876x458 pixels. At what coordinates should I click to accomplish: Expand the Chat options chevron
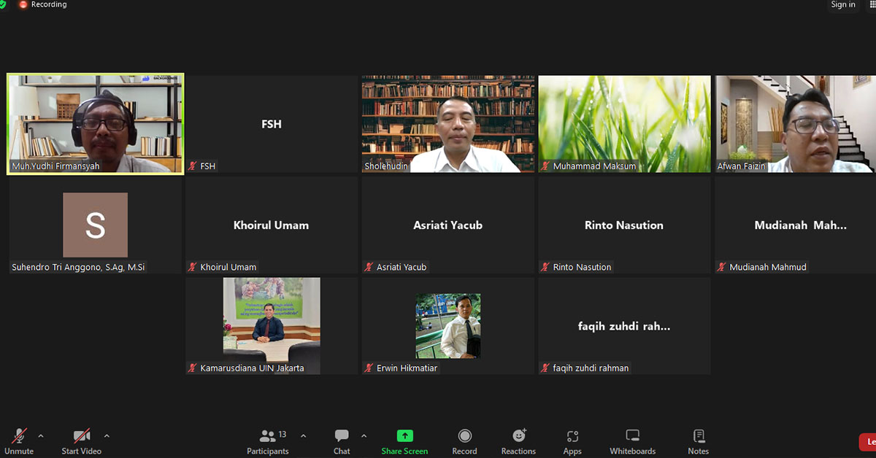tap(364, 436)
